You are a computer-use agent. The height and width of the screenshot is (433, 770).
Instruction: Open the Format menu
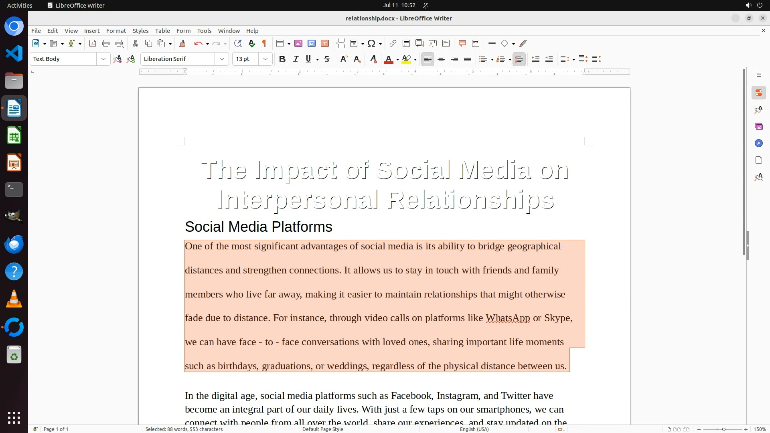[x=116, y=31]
